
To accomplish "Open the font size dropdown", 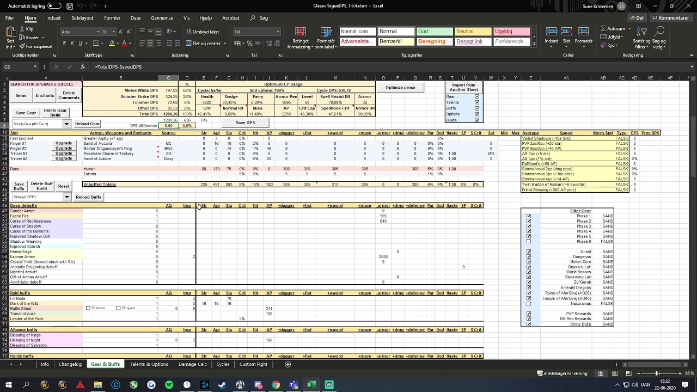I will pos(113,32).
